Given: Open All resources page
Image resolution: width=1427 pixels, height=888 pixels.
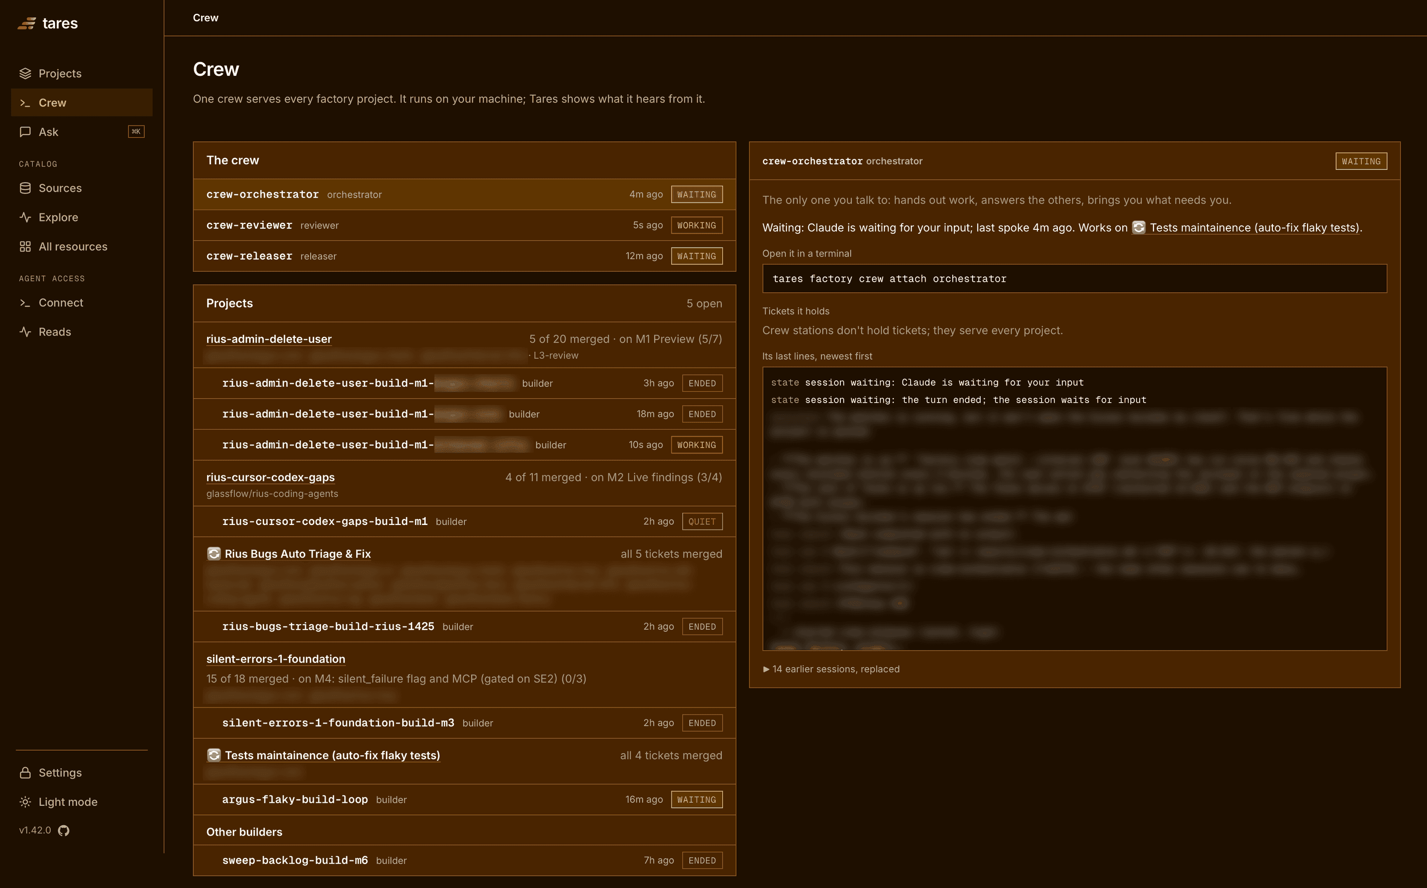Looking at the screenshot, I should point(82,247).
